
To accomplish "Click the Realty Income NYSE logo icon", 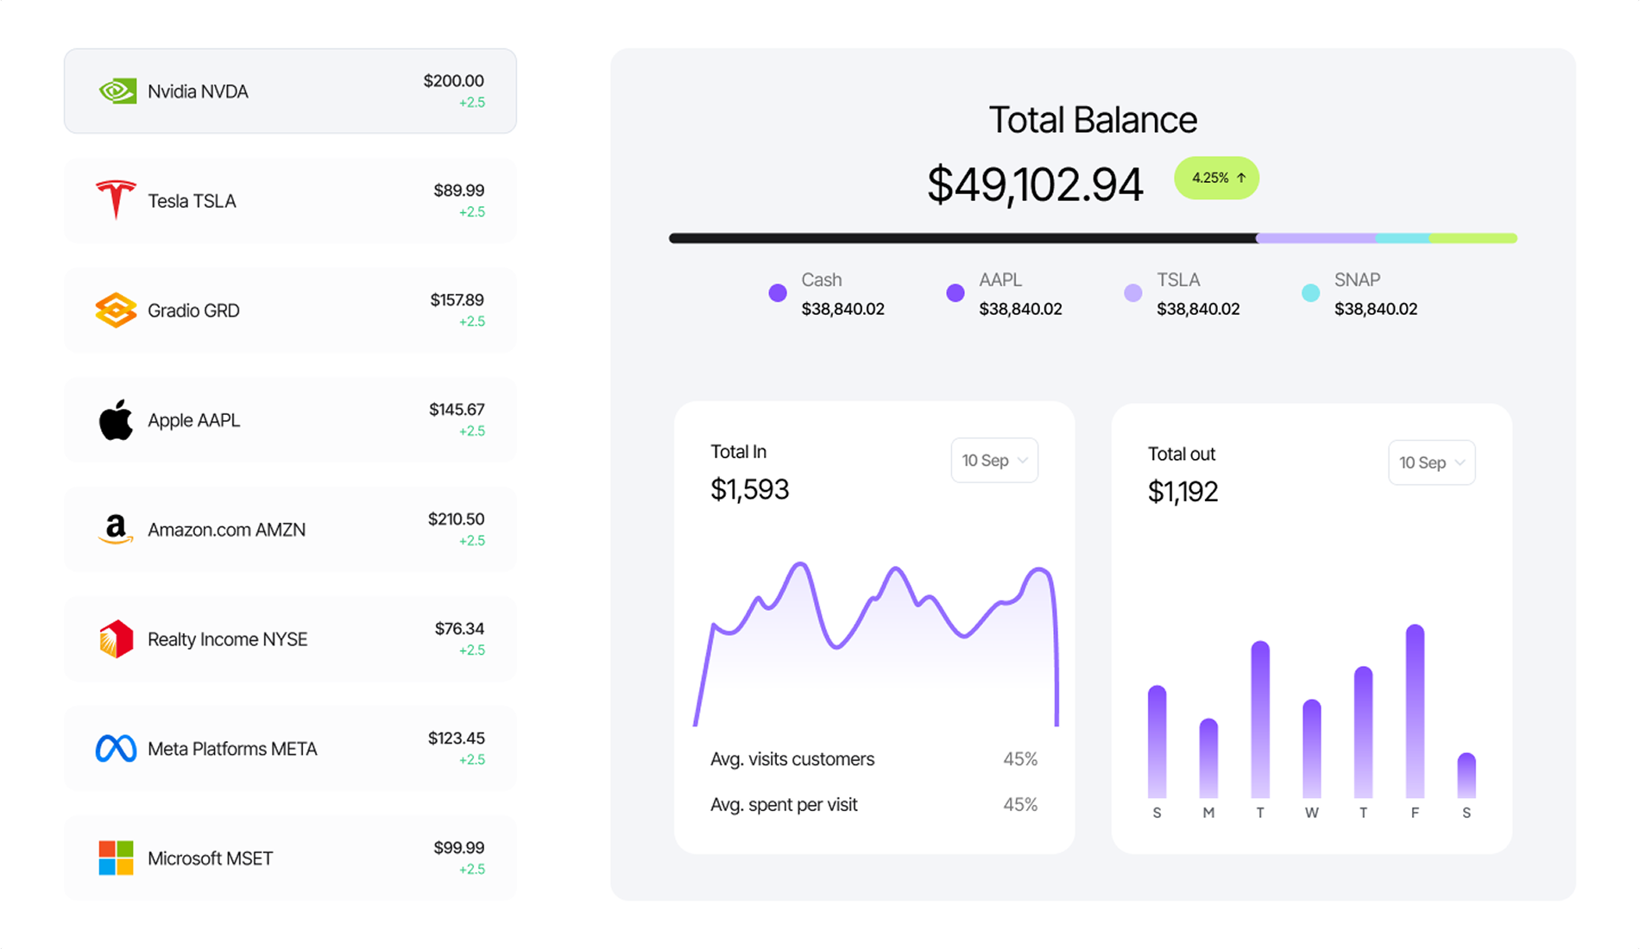I will (117, 639).
